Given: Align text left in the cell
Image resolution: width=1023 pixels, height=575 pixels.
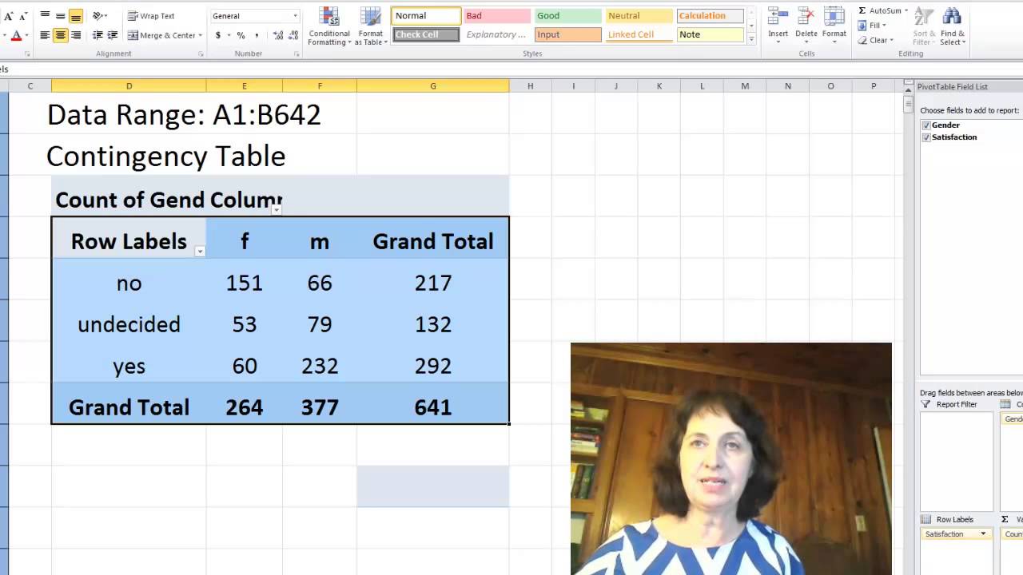Looking at the screenshot, I should click(x=45, y=35).
